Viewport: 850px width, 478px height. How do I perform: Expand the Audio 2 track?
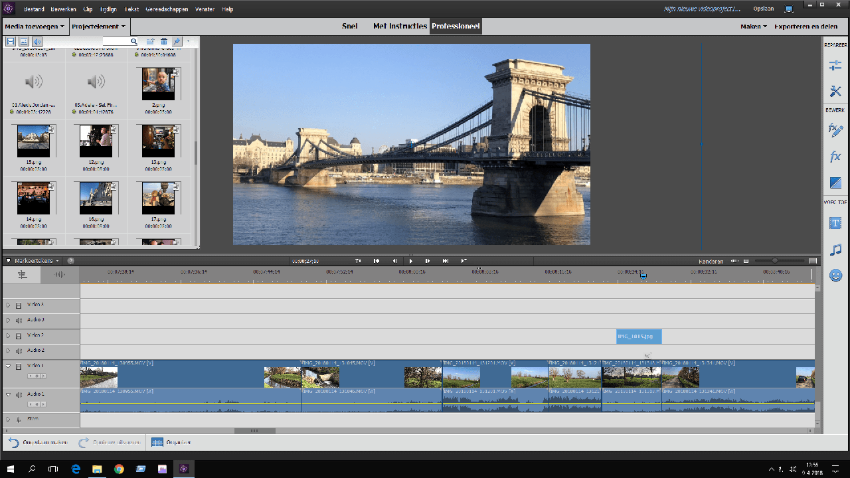pyautogui.click(x=9, y=351)
